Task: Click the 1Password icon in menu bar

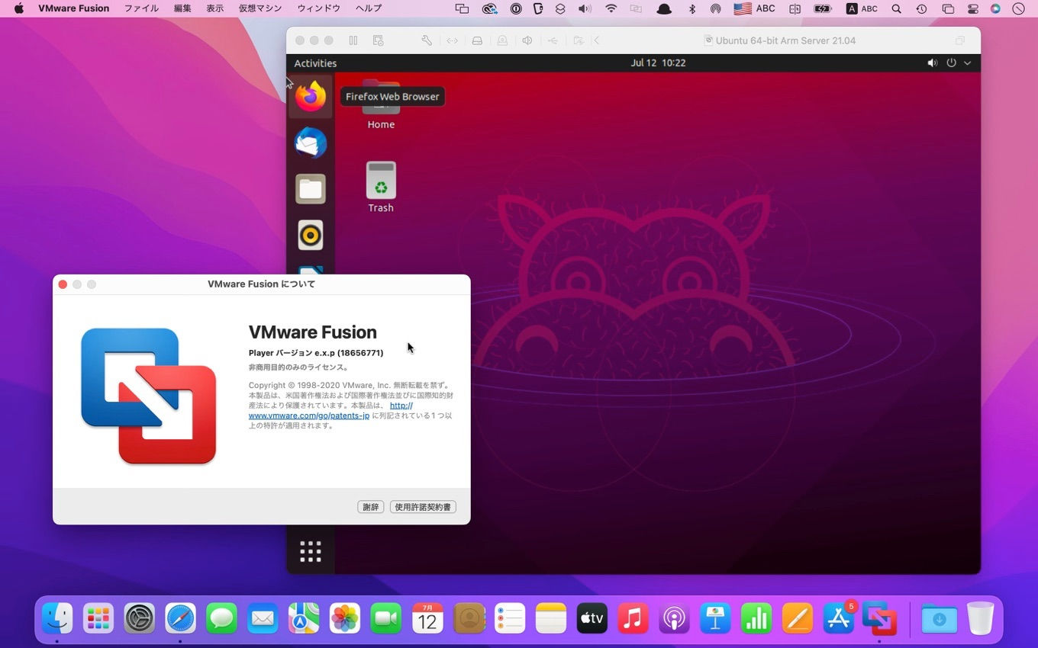Action: click(x=517, y=8)
